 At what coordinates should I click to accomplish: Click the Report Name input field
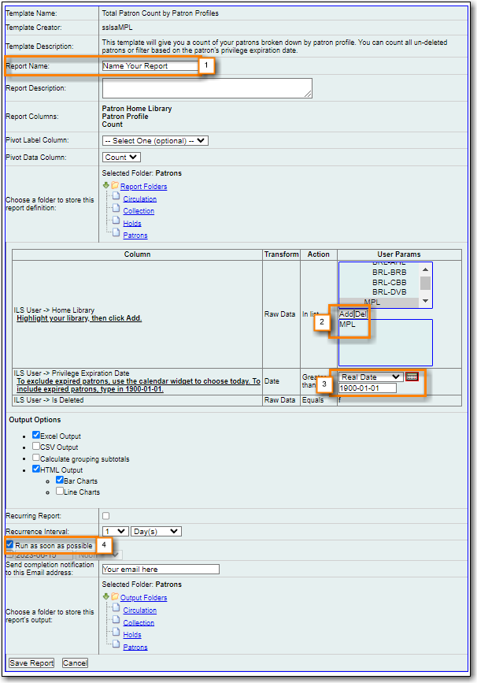[150, 66]
